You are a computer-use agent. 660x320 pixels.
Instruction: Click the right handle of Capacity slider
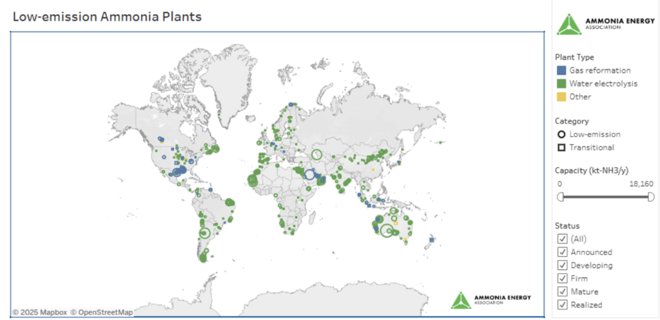coord(651,197)
